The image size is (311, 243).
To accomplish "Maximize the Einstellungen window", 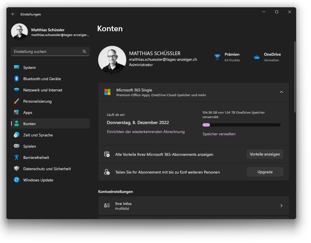I will (276, 12).
